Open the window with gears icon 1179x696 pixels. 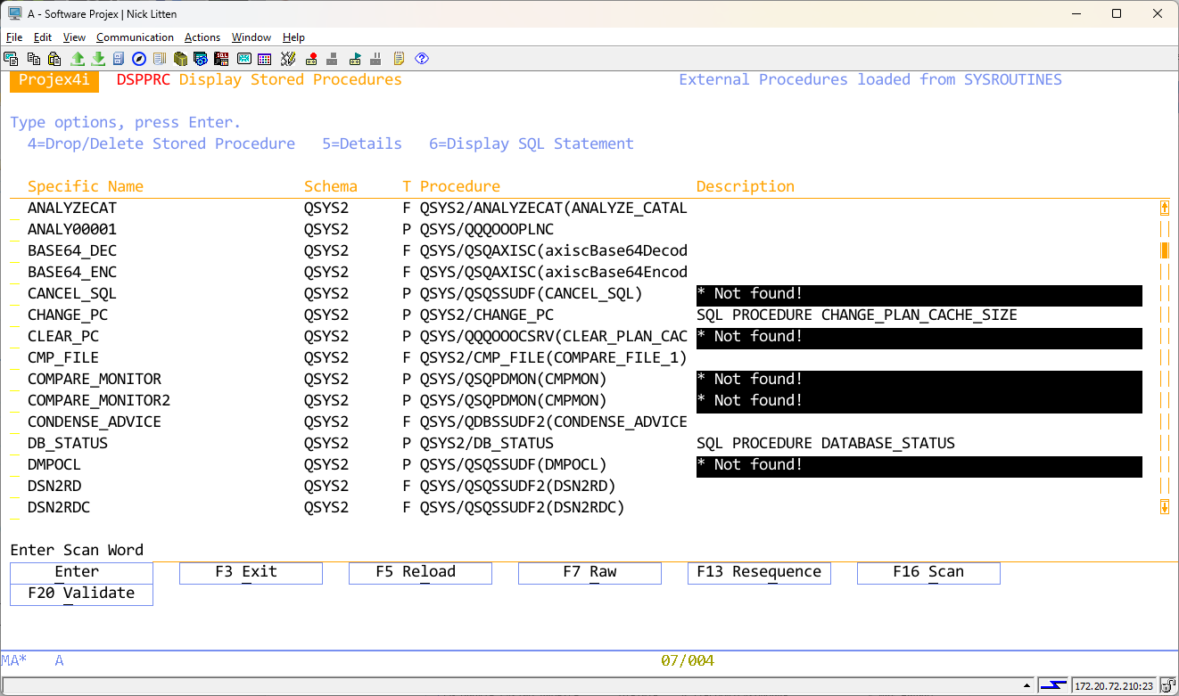pos(201,59)
